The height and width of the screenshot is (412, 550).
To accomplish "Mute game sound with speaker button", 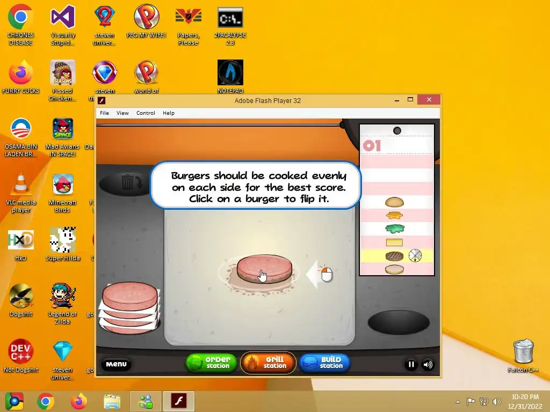I will (428, 364).
